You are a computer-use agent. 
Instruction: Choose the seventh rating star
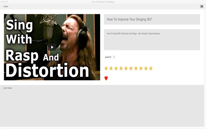click(x=136, y=68)
